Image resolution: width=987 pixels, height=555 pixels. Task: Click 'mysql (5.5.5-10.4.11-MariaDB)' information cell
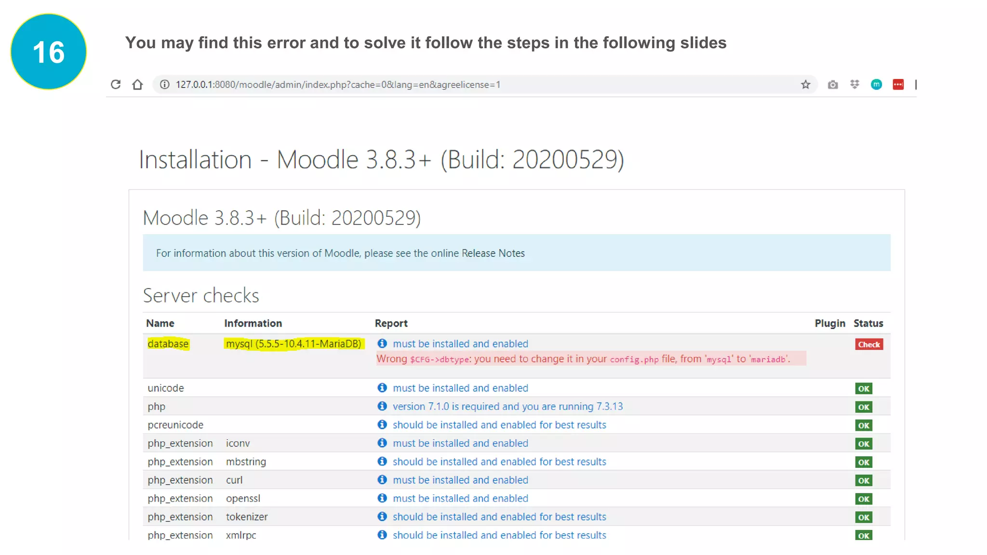click(294, 344)
